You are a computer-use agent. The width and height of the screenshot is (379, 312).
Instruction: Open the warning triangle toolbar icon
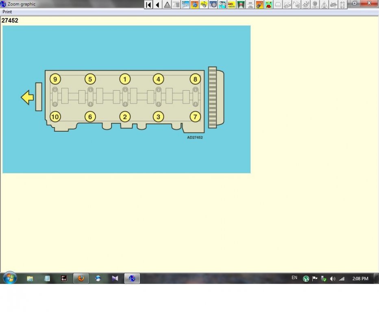(167, 4)
